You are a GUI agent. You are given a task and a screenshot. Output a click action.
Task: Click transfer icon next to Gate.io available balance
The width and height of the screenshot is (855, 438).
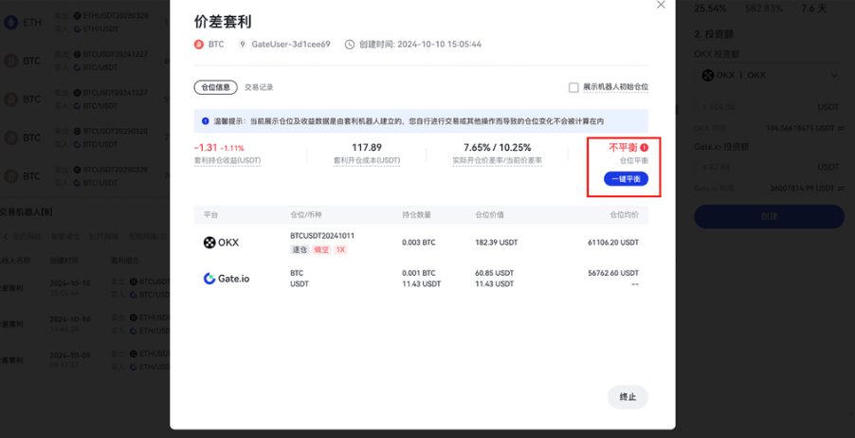tap(840, 187)
